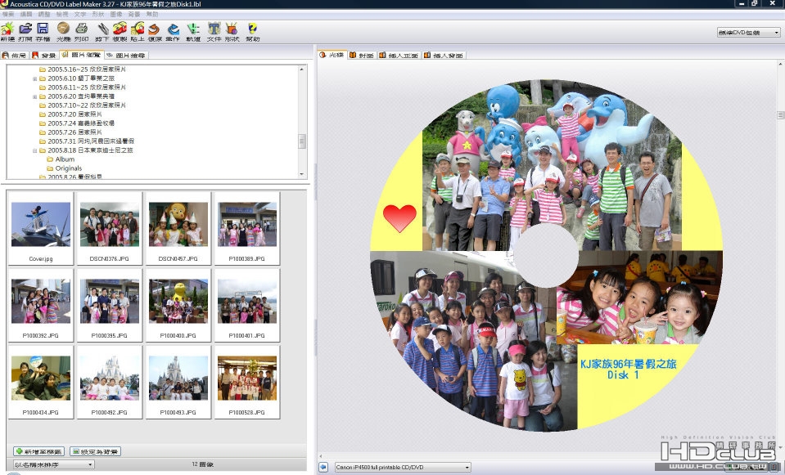Image resolution: width=785 pixels, height=475 pixels.
Task: Open the 幫助 (Help) menu in menu bar
Action: pos(152,14)
